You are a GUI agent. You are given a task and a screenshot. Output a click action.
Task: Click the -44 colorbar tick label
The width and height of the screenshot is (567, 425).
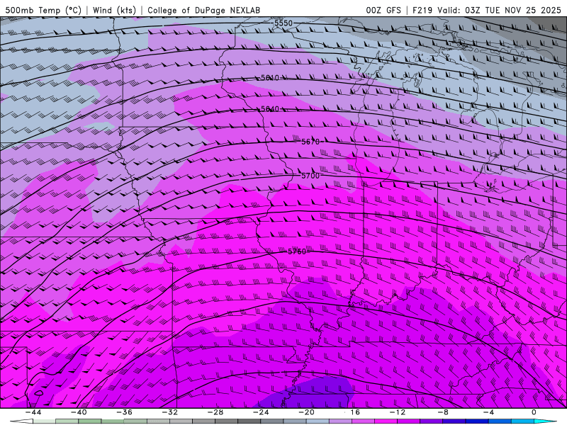tap(33, 412)
